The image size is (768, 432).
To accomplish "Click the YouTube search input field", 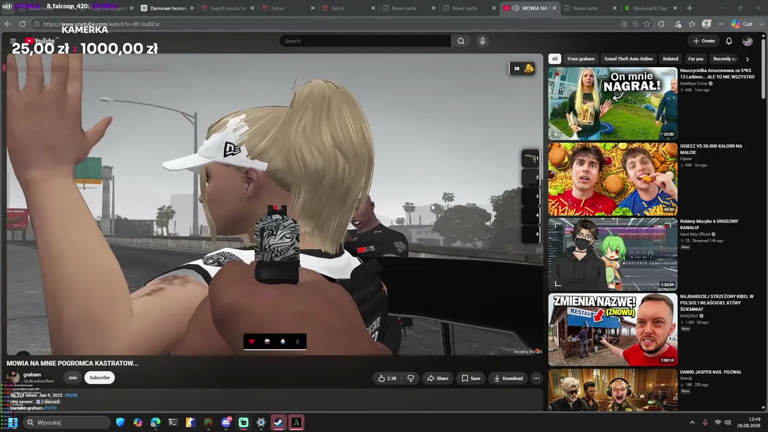I will (365, 41).
